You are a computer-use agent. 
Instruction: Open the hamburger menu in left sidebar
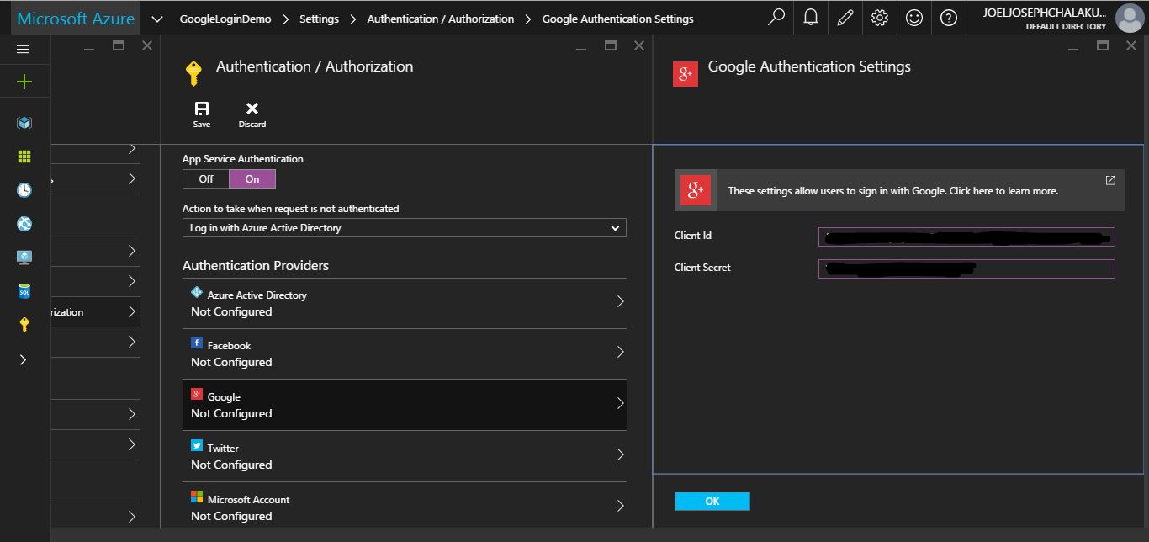[x=24, y=50]
